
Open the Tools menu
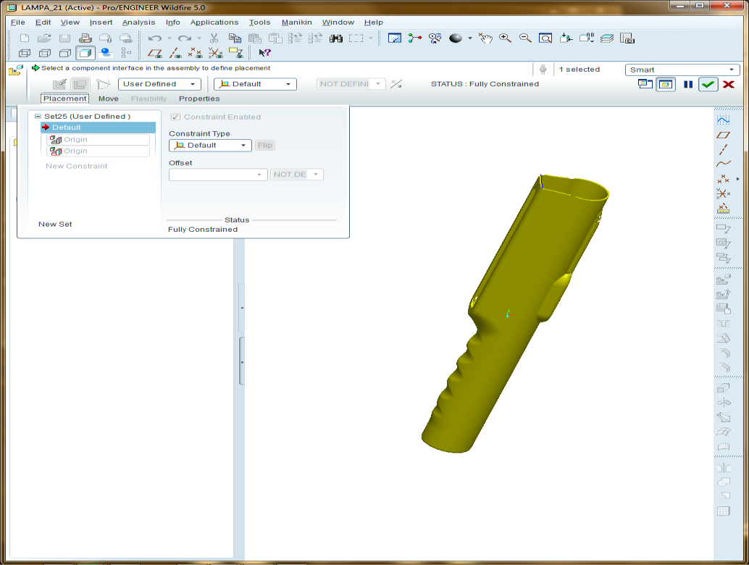(259, 22)
